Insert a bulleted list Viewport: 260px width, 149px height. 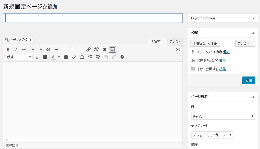32,49
